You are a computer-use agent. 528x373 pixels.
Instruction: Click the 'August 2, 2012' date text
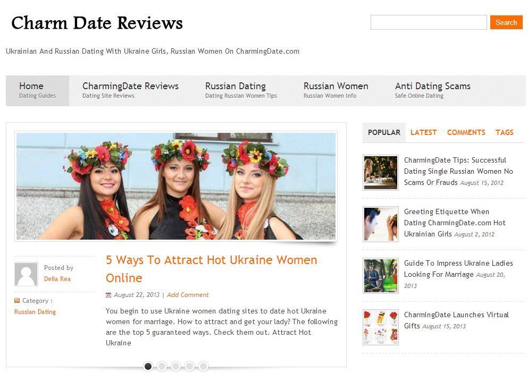474,234
